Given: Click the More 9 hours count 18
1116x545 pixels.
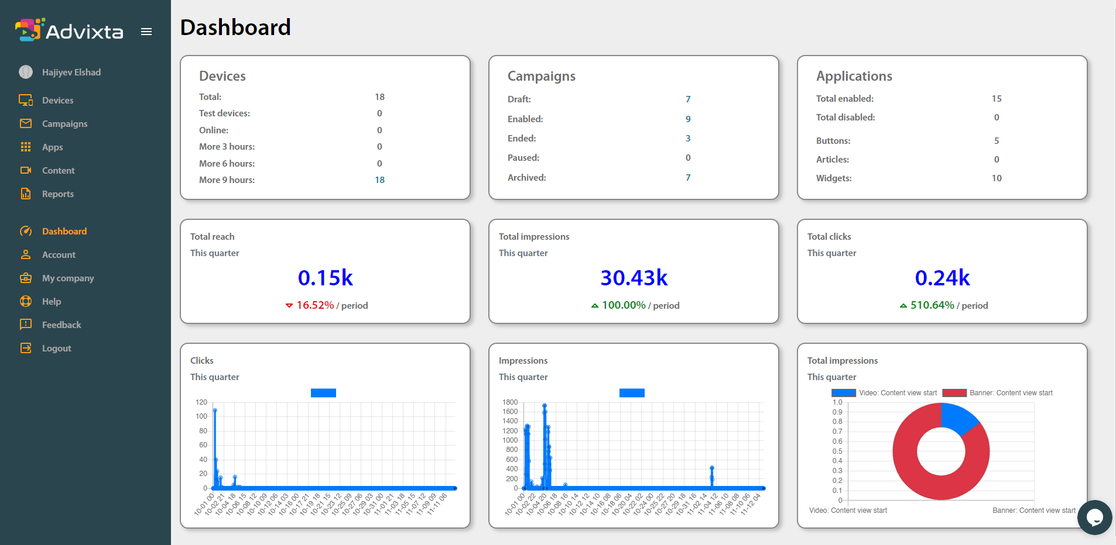Looking at the screenshot, I should 379,180.
